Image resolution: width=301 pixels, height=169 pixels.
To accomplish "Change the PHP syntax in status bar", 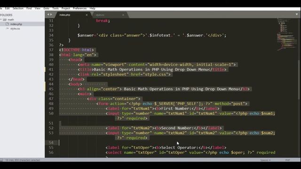I will click(x=287, y=160).
